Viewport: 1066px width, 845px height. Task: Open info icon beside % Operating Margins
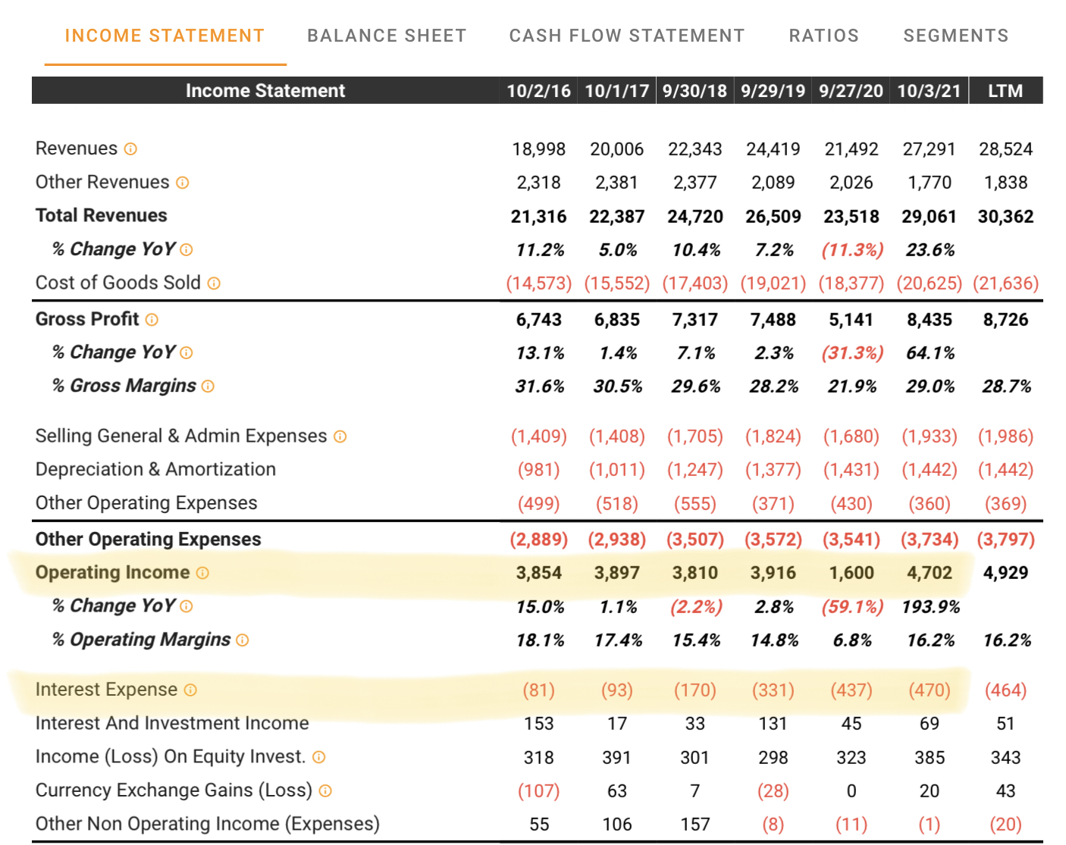(x=242, y=640)
